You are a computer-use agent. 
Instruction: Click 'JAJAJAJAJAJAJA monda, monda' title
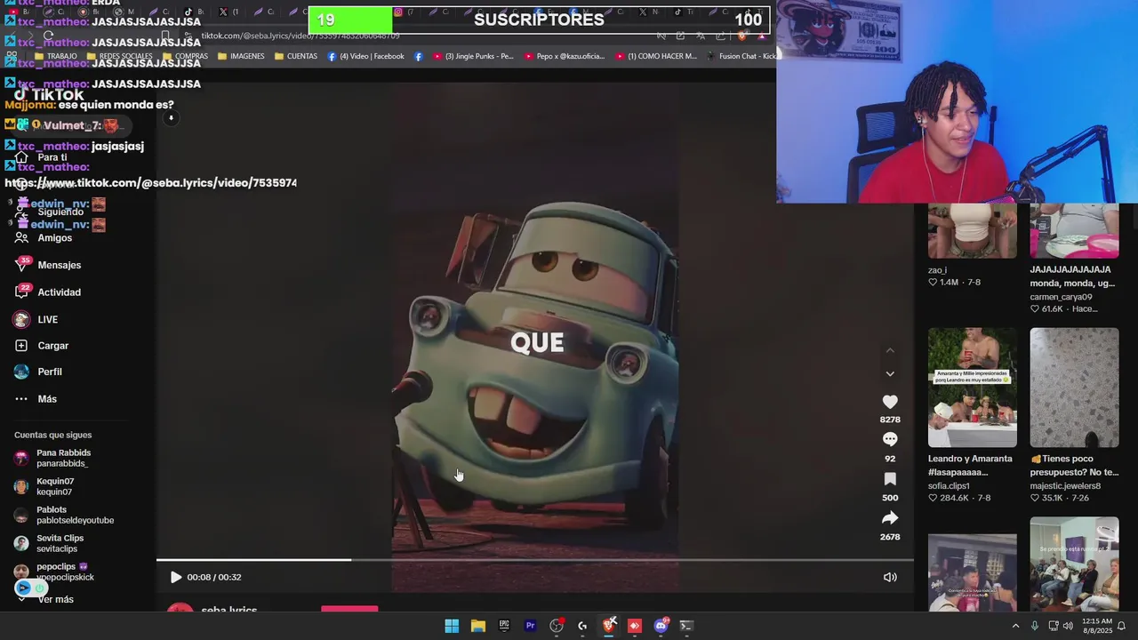(x=1072, y=276)
